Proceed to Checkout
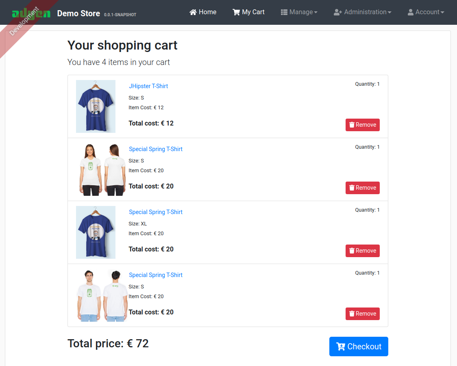This screenshot has width=457, height=366. coord(359,347)
